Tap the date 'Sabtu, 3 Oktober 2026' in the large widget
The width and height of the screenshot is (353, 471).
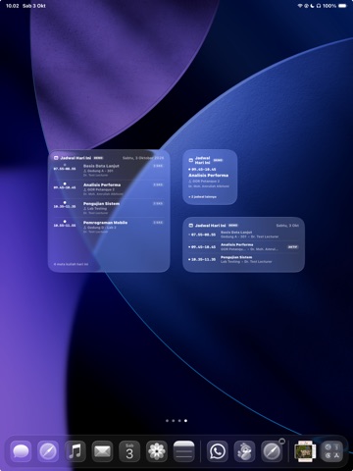click(x=143, y=158)
